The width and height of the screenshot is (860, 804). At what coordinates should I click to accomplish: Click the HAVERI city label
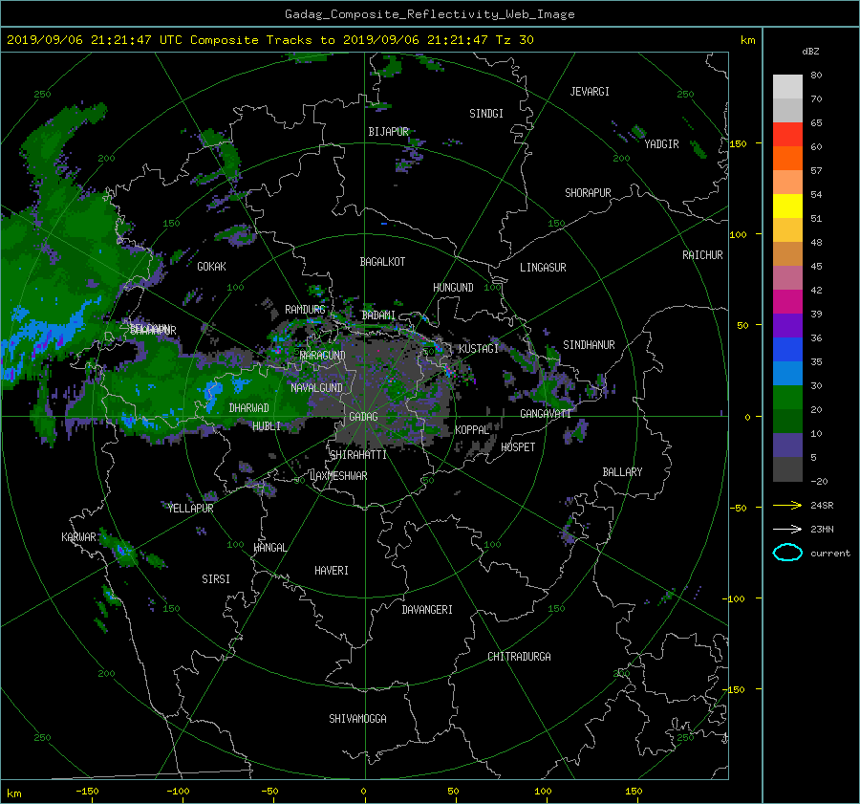pos(332,571)
